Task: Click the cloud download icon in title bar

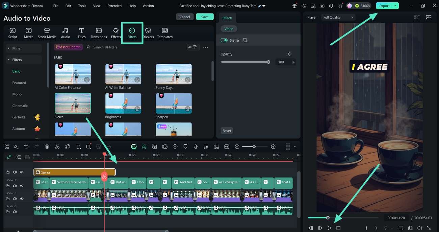Action: point(322,6)
